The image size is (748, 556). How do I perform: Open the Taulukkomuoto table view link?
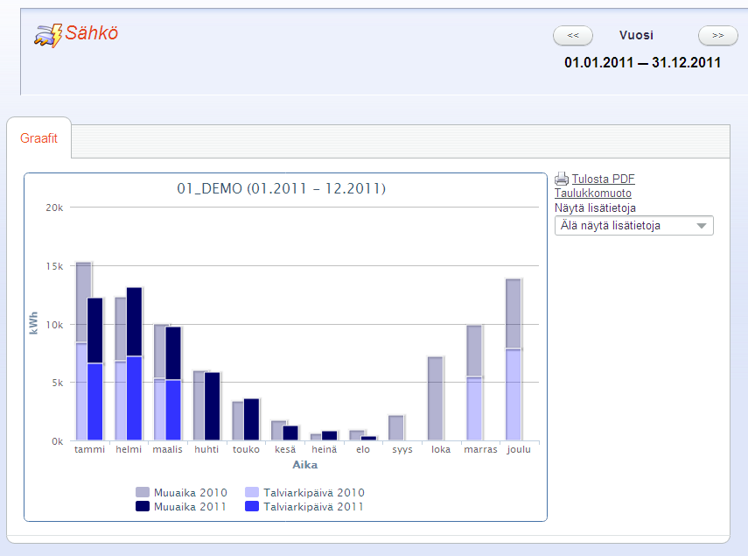(x=593, y=194)
